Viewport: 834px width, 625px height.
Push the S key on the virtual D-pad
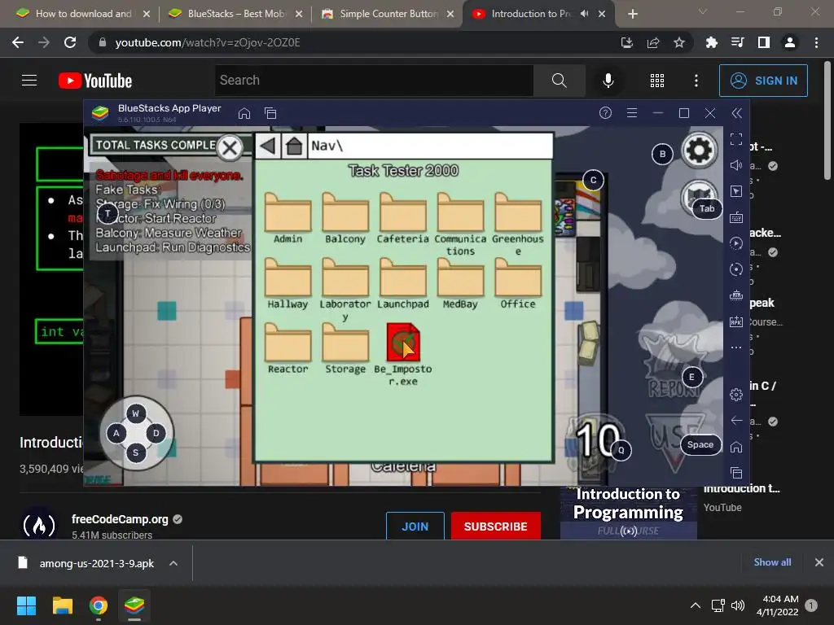click(x=136, y=452)
